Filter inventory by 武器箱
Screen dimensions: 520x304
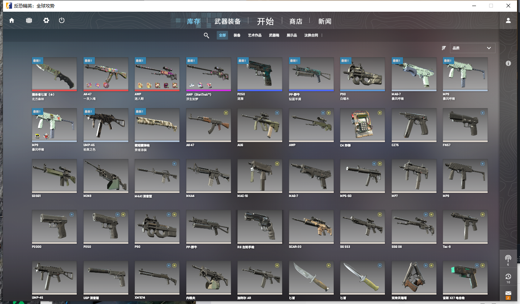tap(274, 35)
